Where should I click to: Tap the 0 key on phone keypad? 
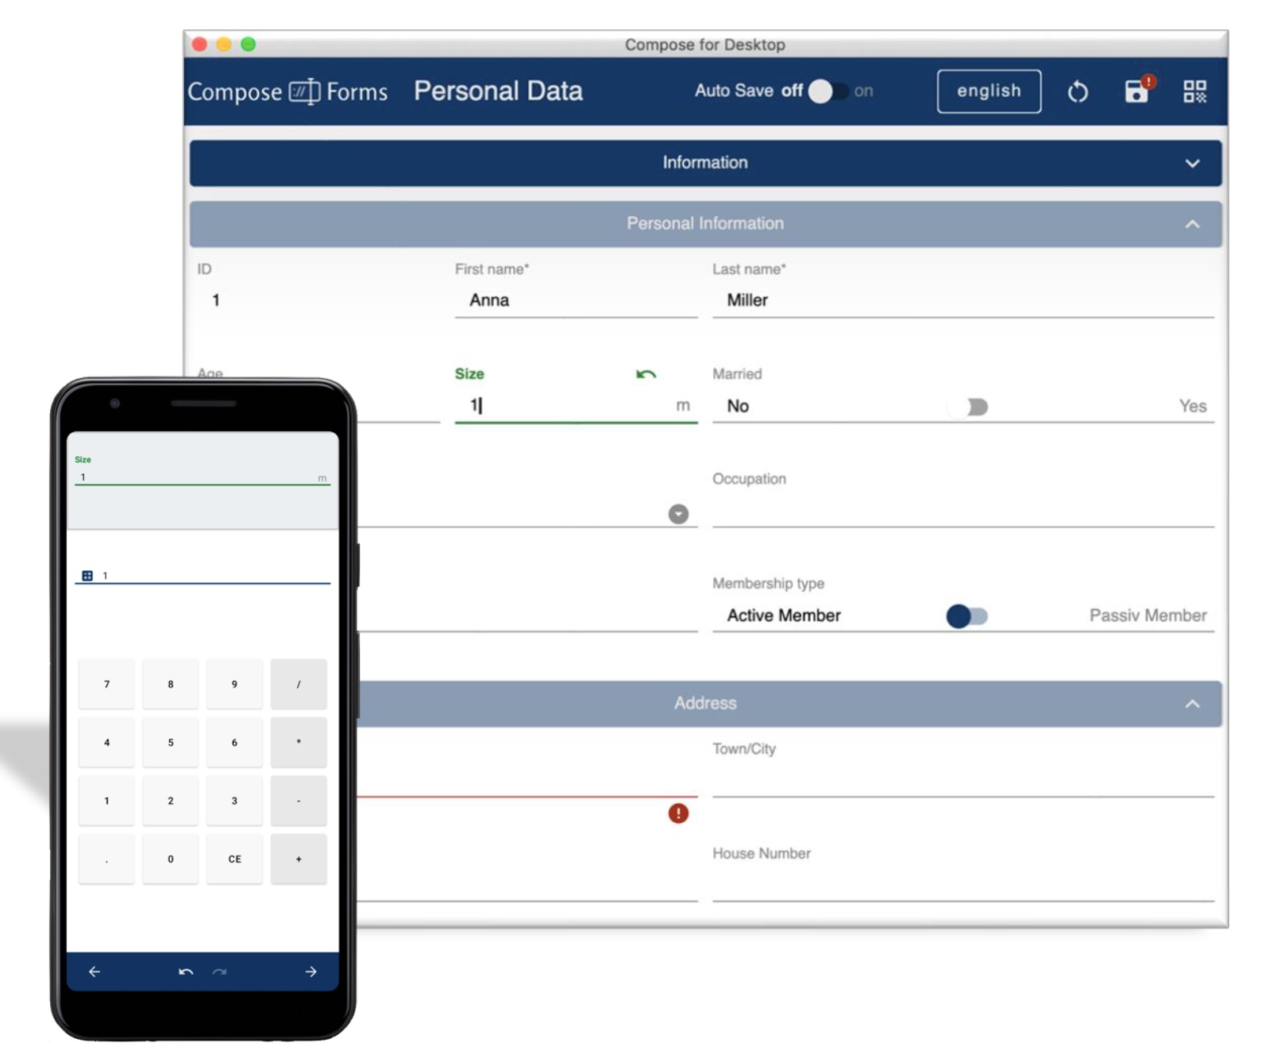tap(170, 859)
